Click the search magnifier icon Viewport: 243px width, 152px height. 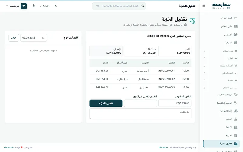click(x=142, y=6)
